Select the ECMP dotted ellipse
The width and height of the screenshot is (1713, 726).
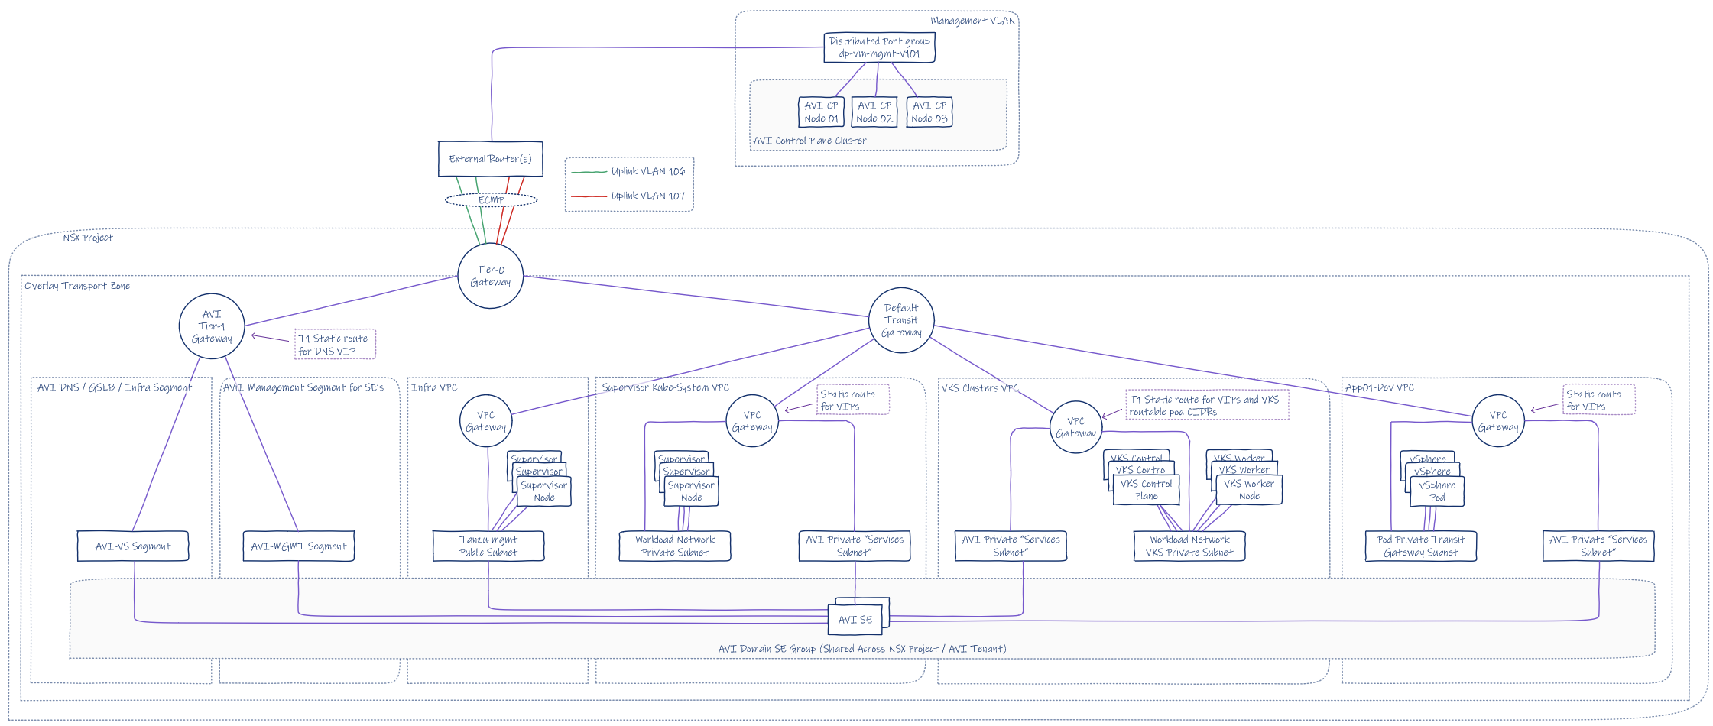491,200
